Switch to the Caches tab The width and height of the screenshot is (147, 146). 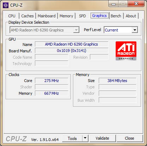[27, 16]
